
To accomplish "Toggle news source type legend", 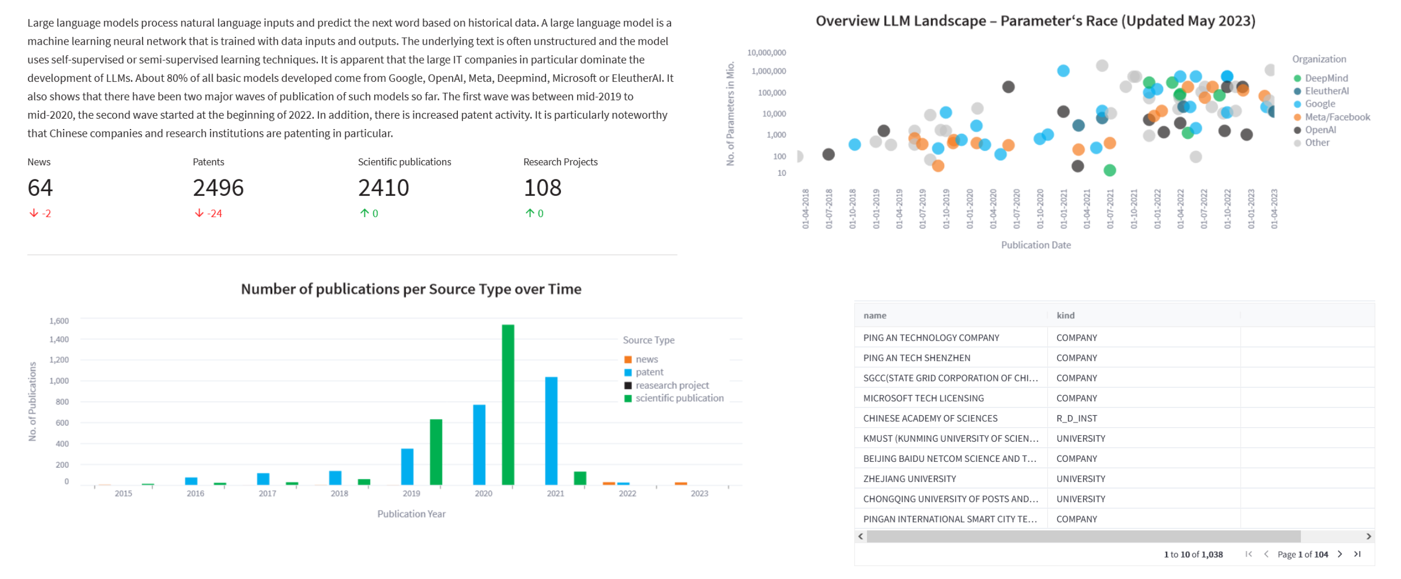I will [x=641, y=359].
